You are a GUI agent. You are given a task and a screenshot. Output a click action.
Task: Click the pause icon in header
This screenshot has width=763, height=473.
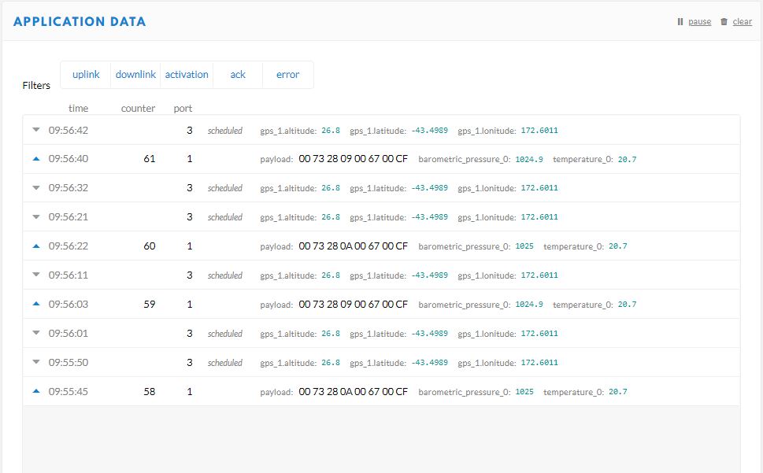(x=680, y=22)
